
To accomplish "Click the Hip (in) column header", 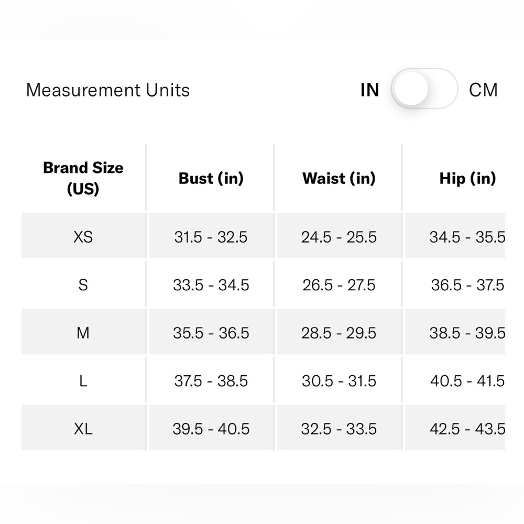I will tap(467, 178).
